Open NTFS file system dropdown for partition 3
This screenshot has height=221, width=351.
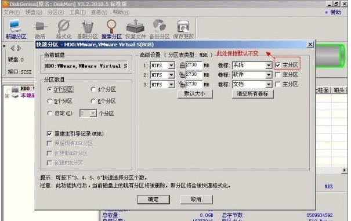click(x=171, y=85)
